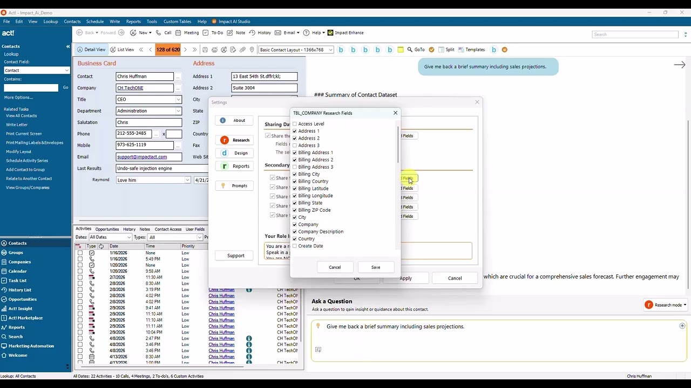This screenshot has height=388, width=691.
Task: Expand the New toolbar dropdown
Action: point(150,33)
